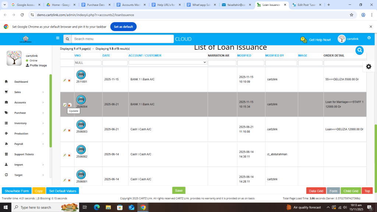The width and height of the screenshot is (377, 212).
Task: Click the power logout icon
Action: pos(369,38)
